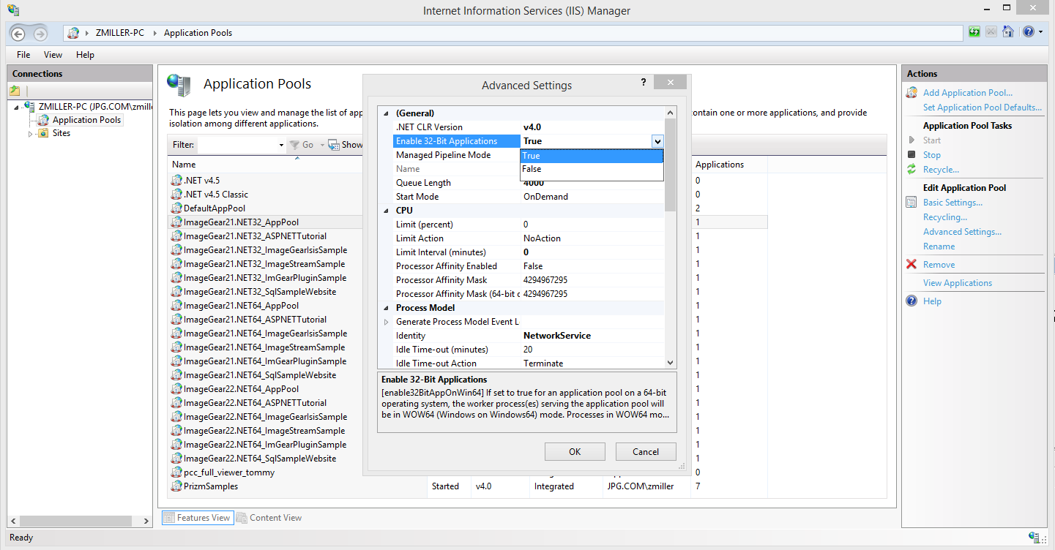Open the Basic Settings link
Screen dimensions: 1055x550
pyautogui.click(x=953, y=203)
